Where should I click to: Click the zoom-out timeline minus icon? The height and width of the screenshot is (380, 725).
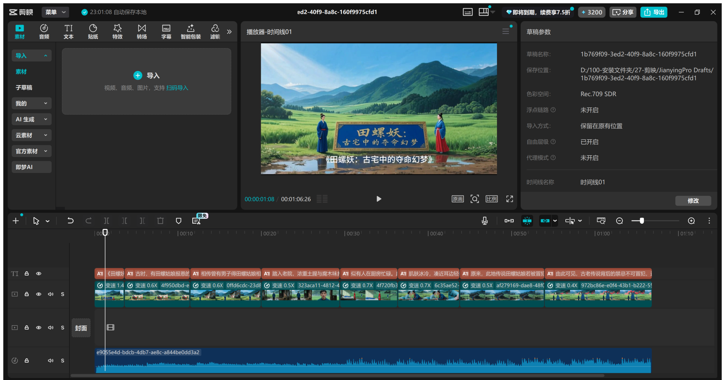[x=619, y=221]
